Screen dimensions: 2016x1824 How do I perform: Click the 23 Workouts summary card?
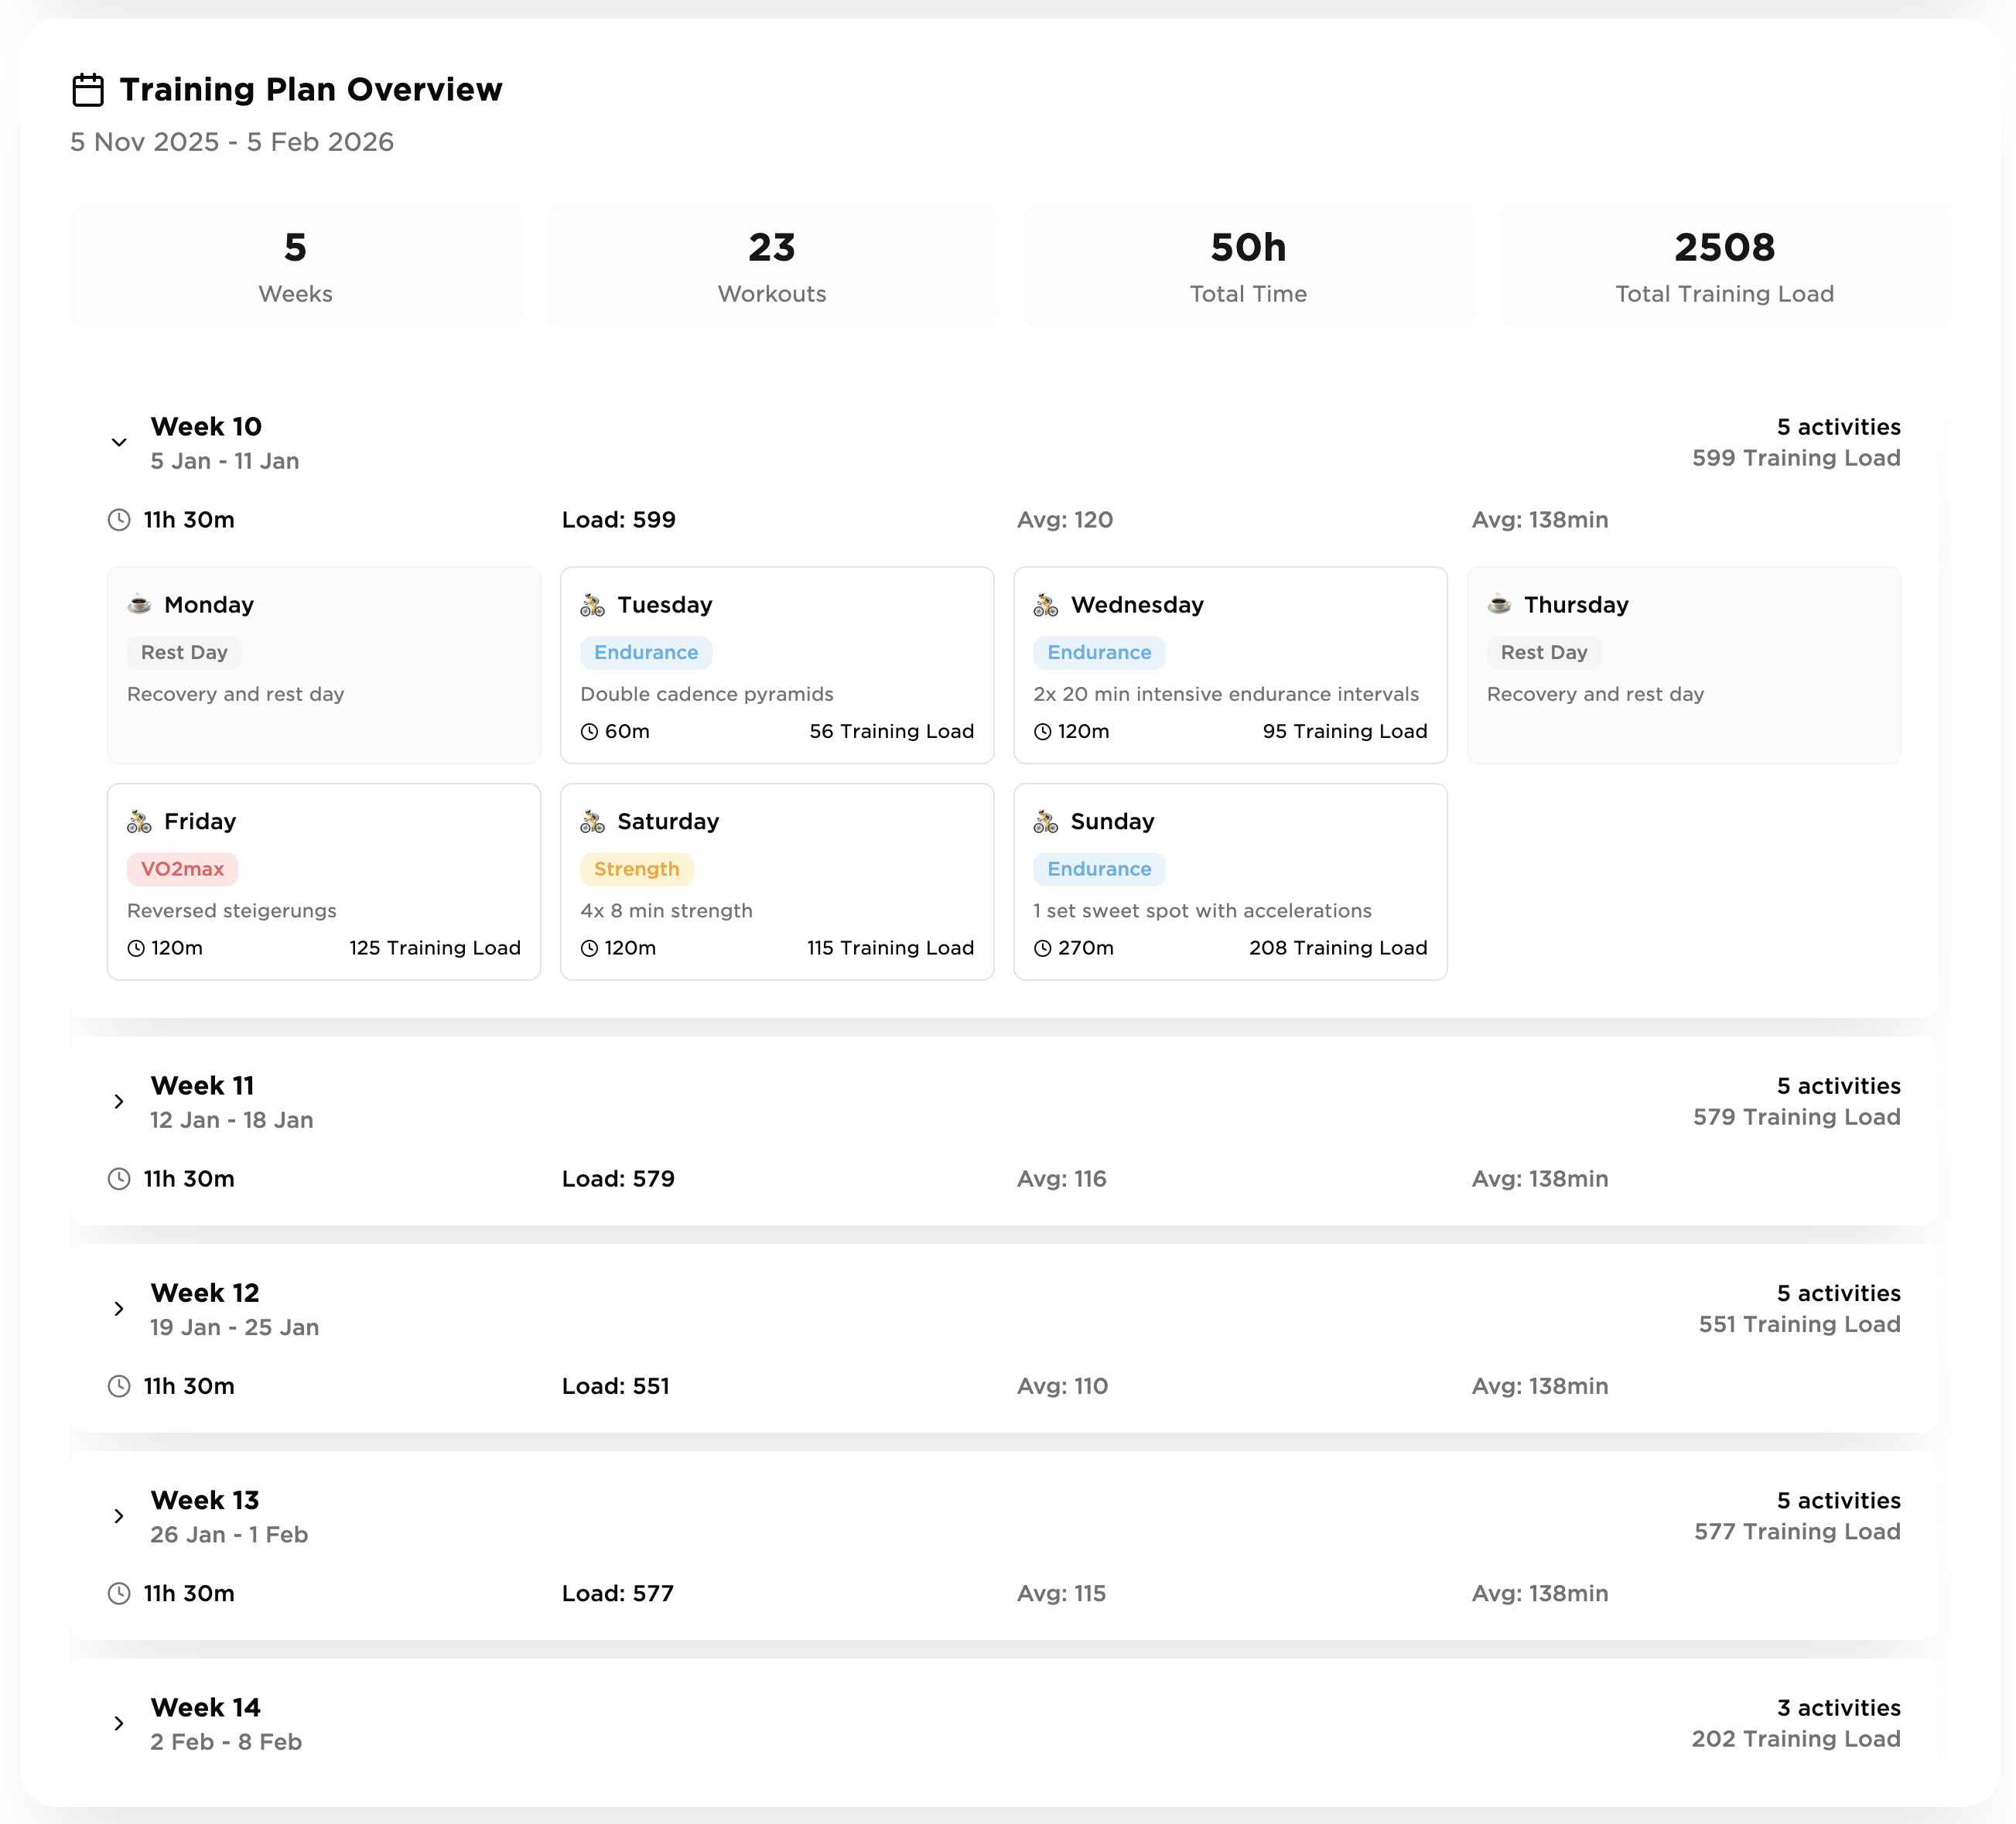771,266
